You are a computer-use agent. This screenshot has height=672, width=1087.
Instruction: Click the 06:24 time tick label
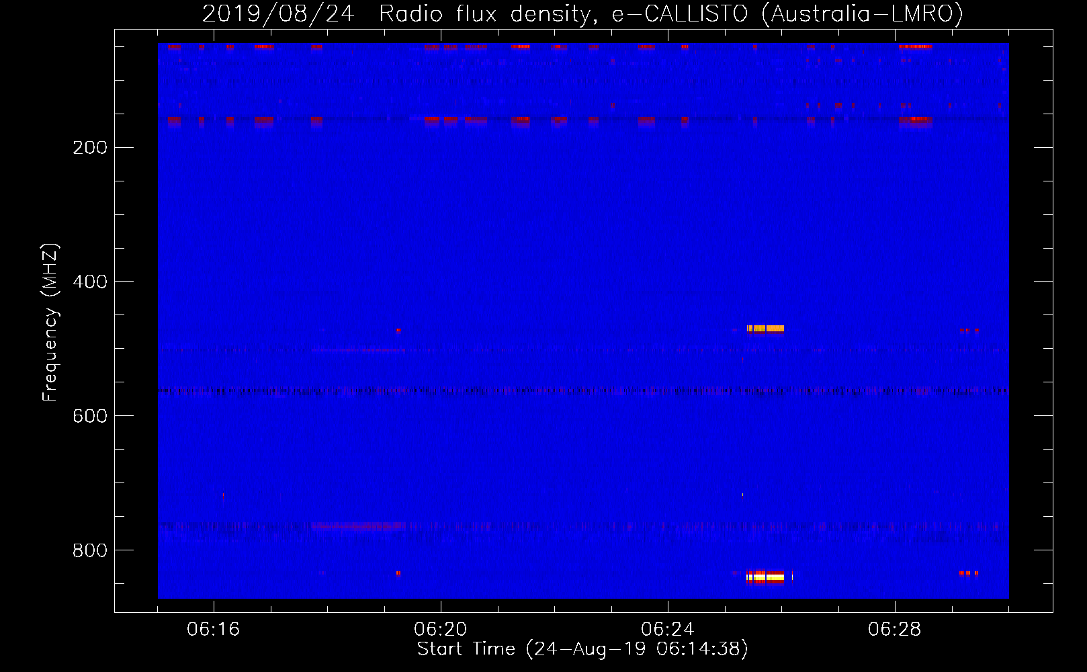point(668,630)
